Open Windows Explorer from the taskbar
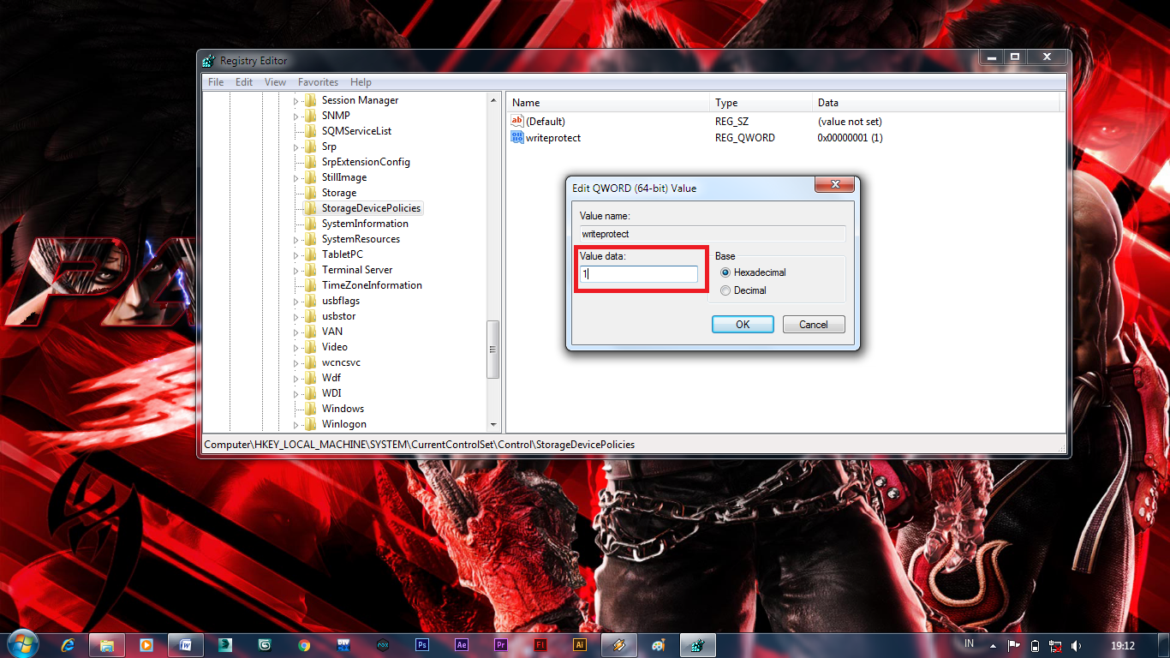Image resolution: width=1170 pixels, height=658 pixels. pos(107,645)
